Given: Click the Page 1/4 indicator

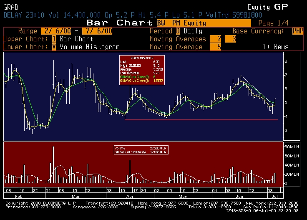Looking at the screenshot, I should click(x=272, y=23).
